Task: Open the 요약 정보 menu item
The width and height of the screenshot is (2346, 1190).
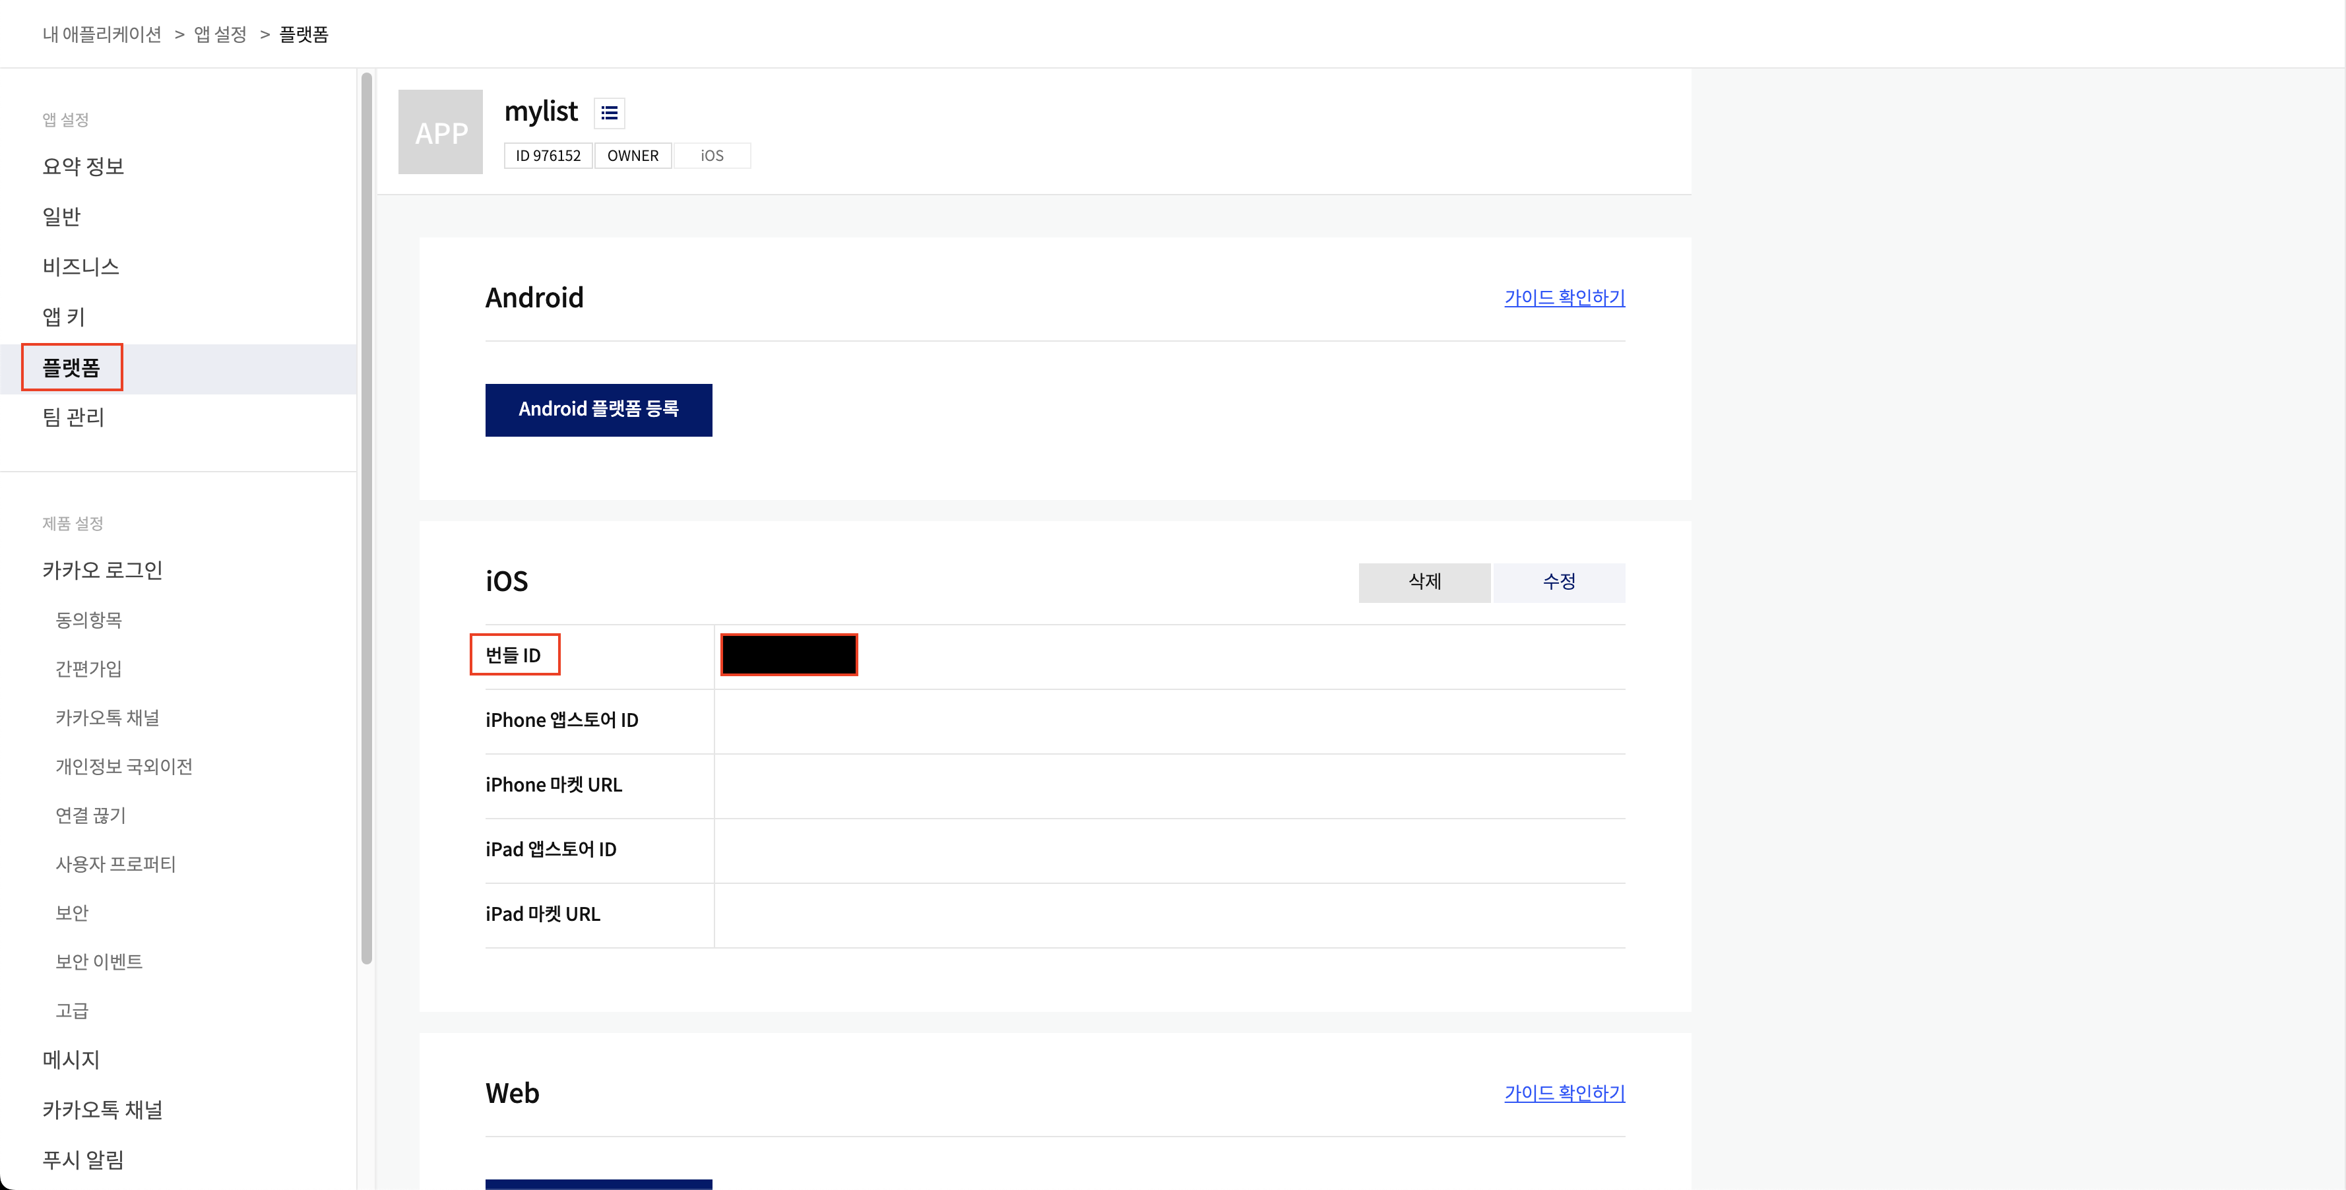Action: coord(83,166)
